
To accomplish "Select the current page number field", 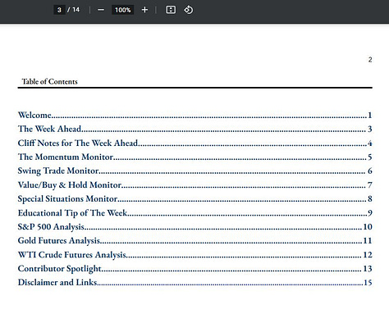I will pos(59,10).
